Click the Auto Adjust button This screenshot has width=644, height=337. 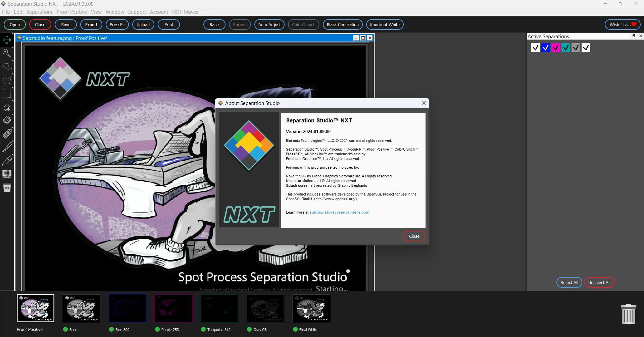click(x=269, y=24)
